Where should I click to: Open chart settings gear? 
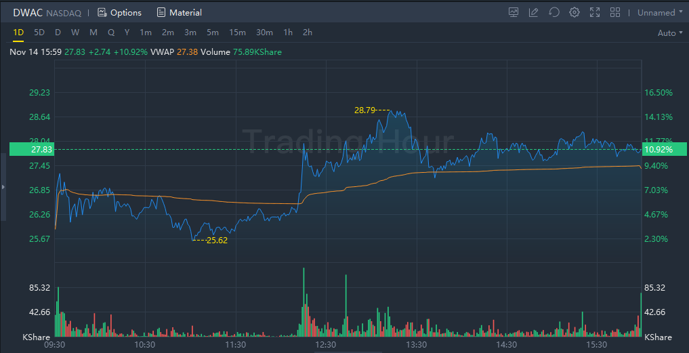coord(575,12)
